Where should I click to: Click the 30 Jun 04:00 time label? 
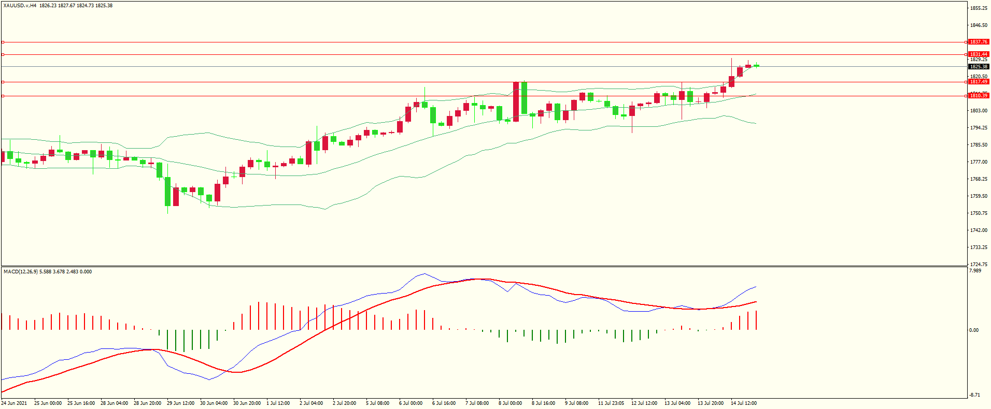[214, 403]
